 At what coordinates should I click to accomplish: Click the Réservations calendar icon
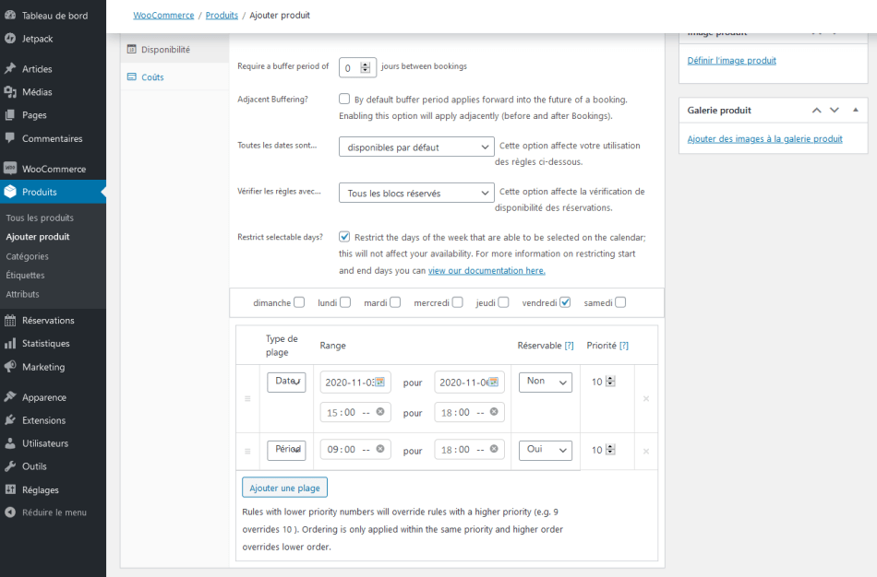coord(10,321)
